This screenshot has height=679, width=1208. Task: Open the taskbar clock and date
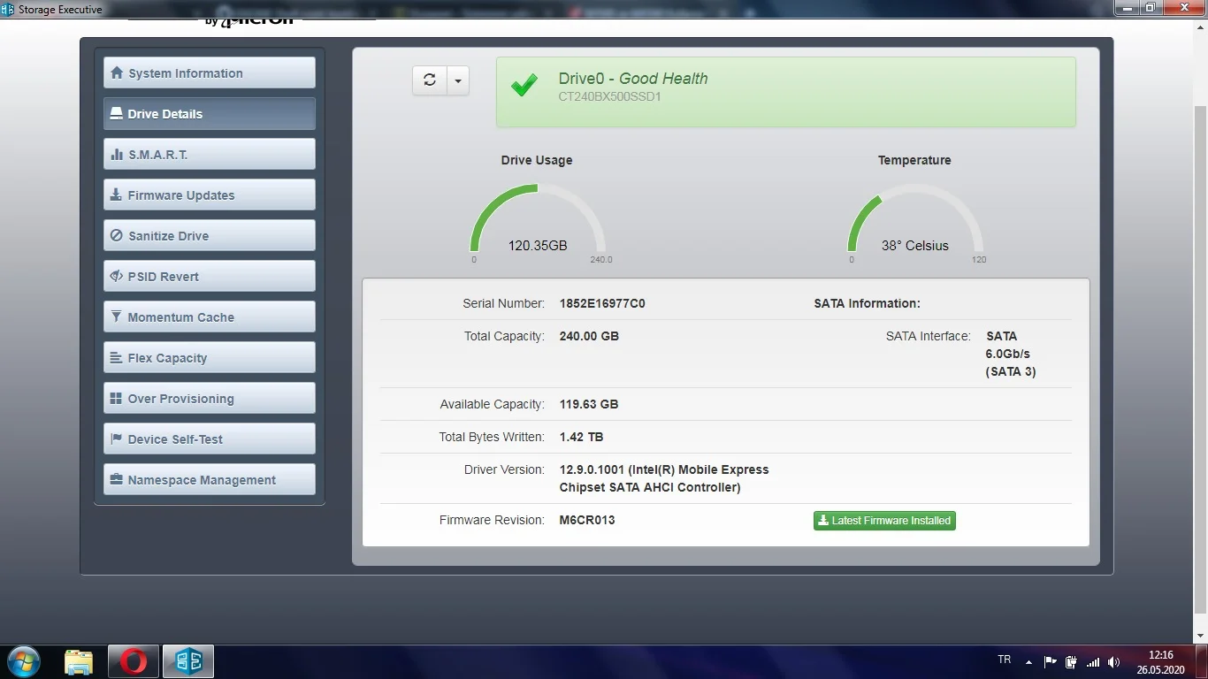[x=1160, y=661]
